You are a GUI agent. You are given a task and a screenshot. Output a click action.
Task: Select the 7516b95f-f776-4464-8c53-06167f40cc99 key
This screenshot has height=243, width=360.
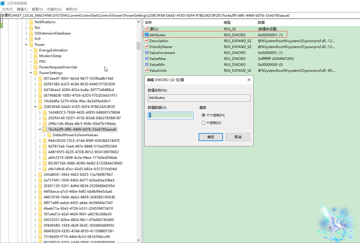pyautogui.click(x=77, y=237)
